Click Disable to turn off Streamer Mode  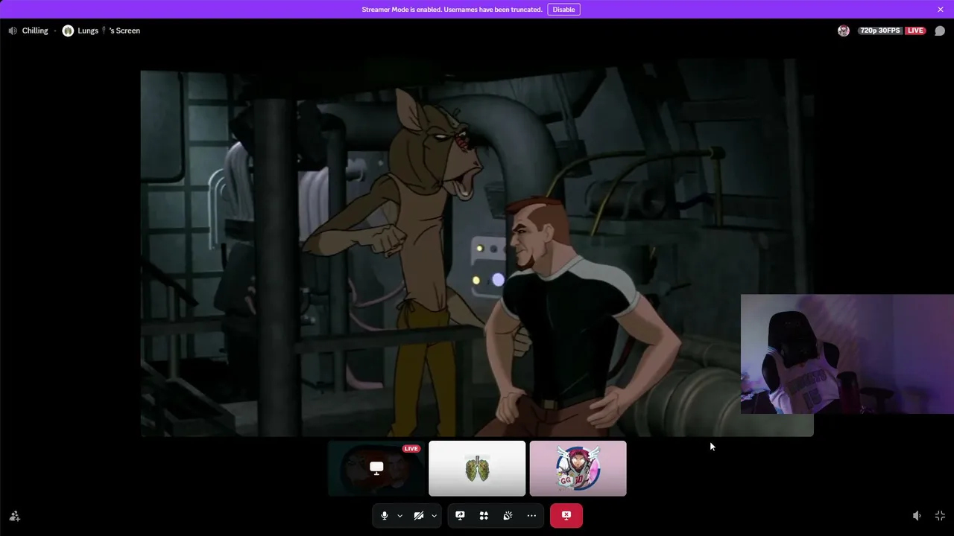click(563, 10)
